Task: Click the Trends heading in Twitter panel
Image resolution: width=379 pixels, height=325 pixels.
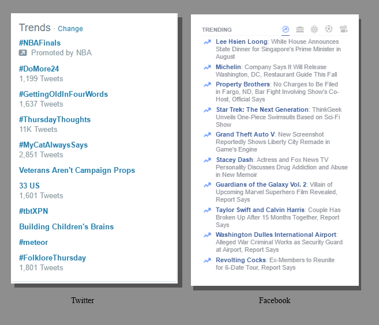Action: coord(35,28)
